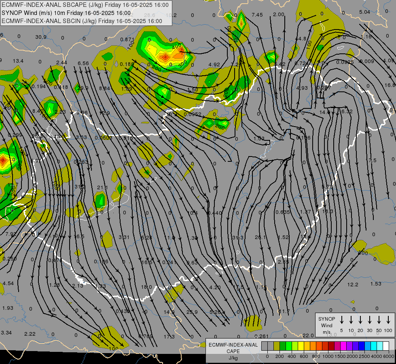This screenshot has height=364, width=396.
Task: Click the '1000' tick label on CAPE scale
Action: [328, 356]
